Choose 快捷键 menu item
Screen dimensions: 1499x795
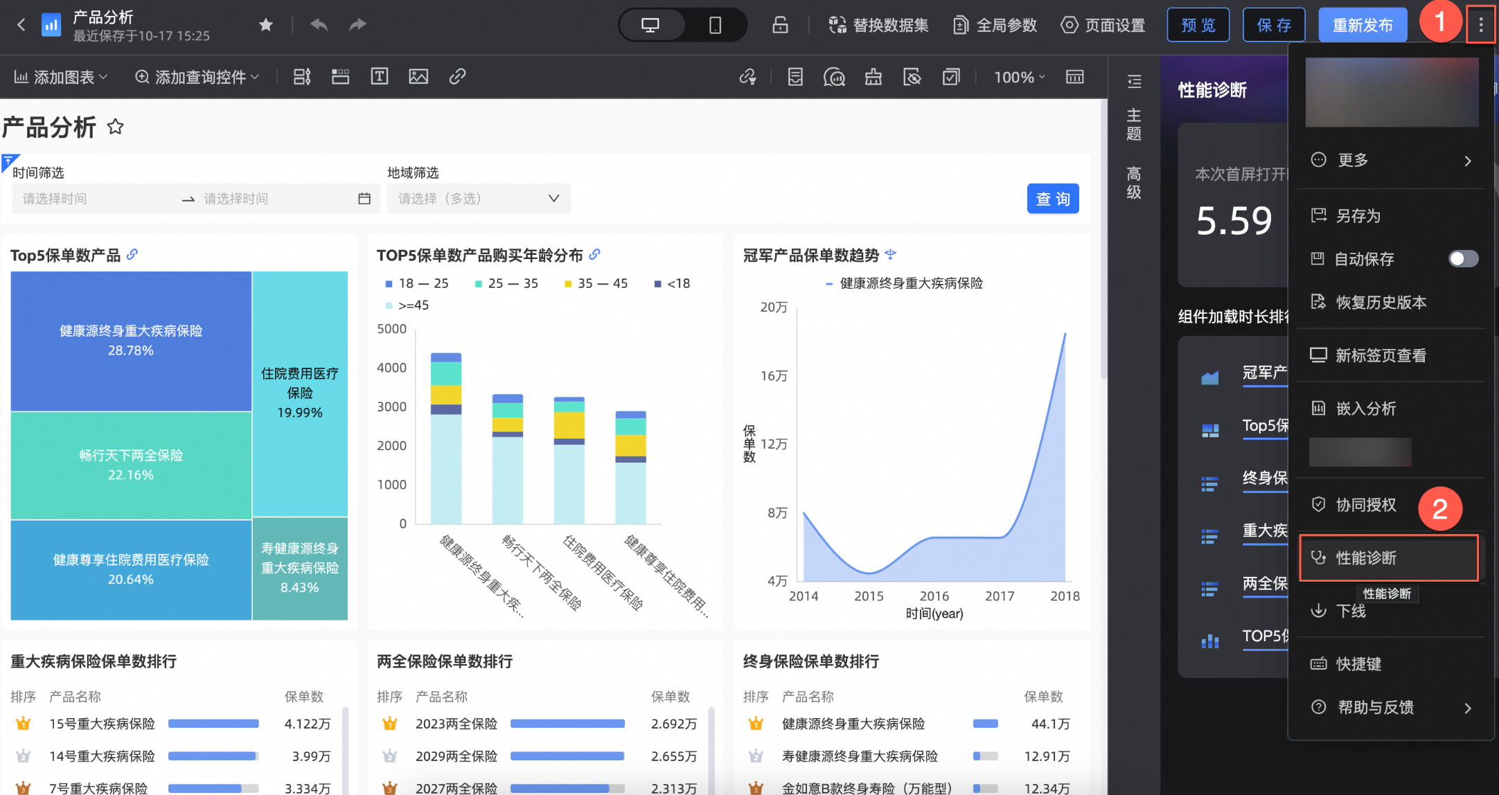[1391, 664]
